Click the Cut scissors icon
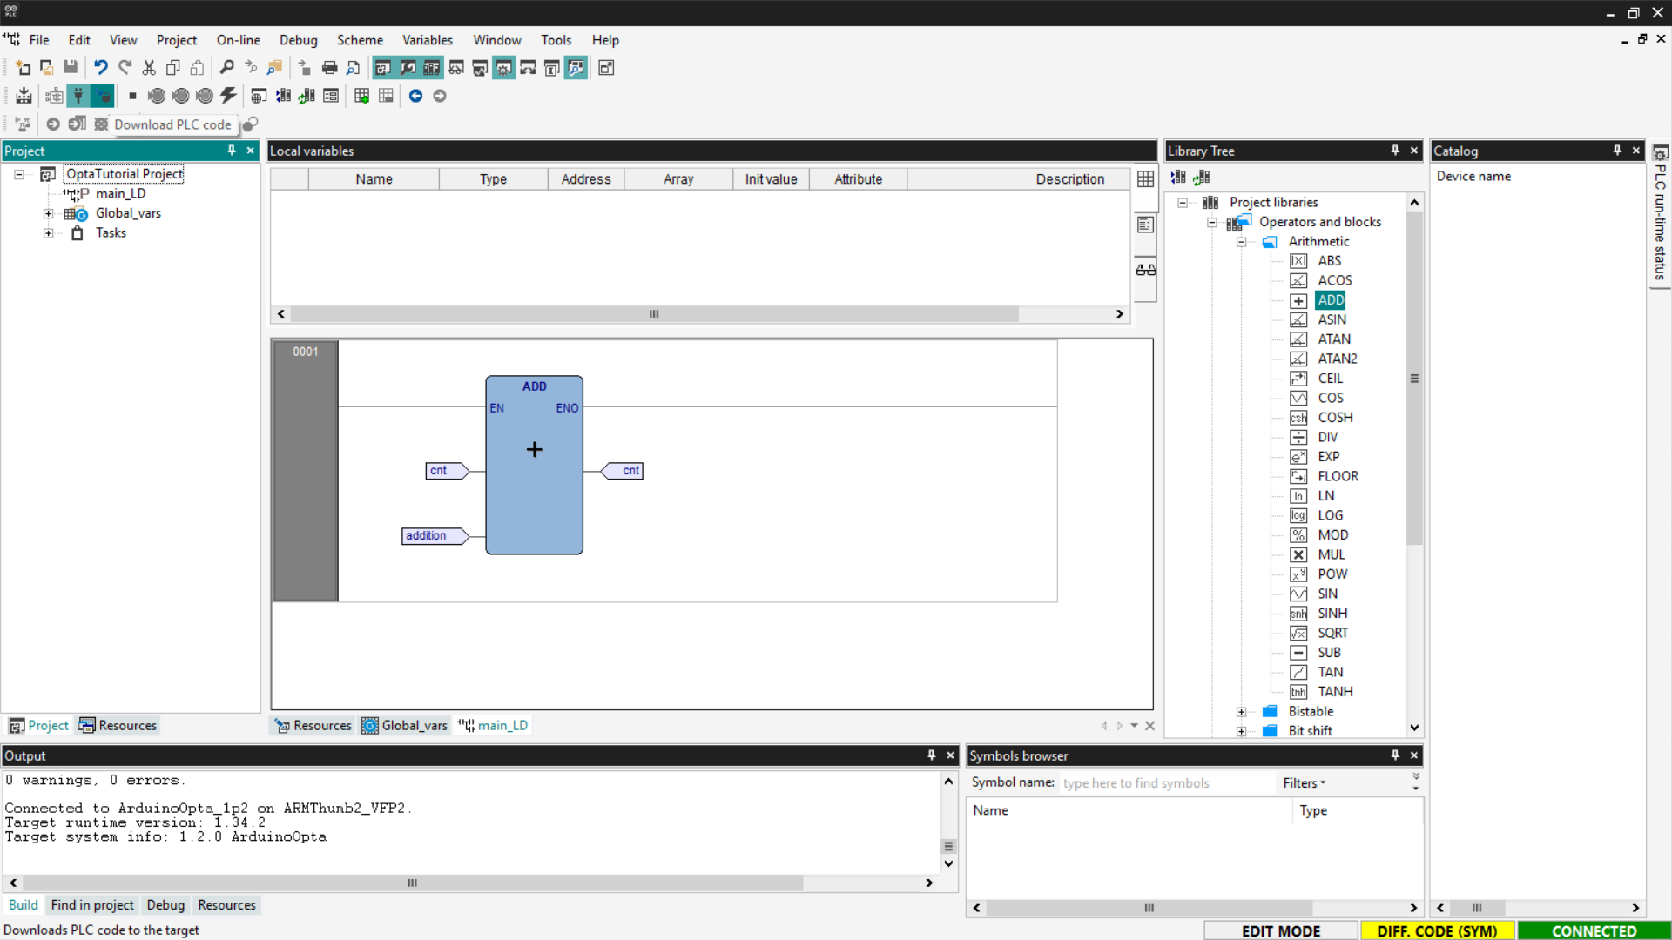 (x=149, y=68)
